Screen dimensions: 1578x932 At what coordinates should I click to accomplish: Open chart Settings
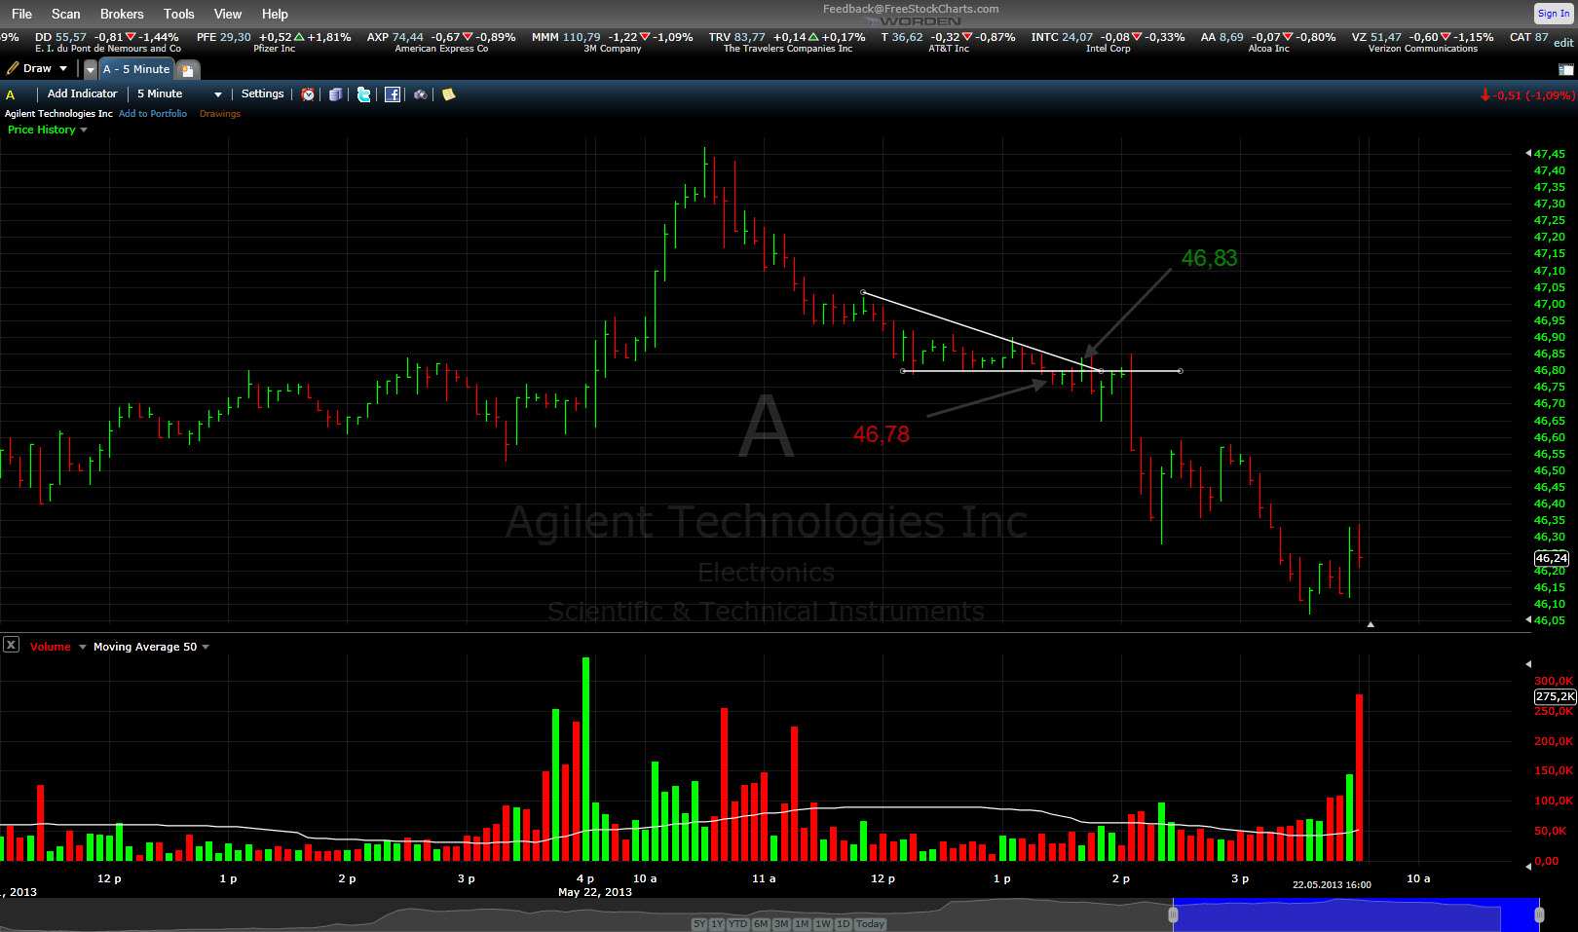click(x=263, y=93)
